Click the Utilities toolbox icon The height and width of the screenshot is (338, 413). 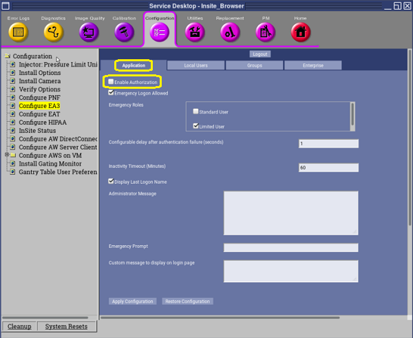195,32
